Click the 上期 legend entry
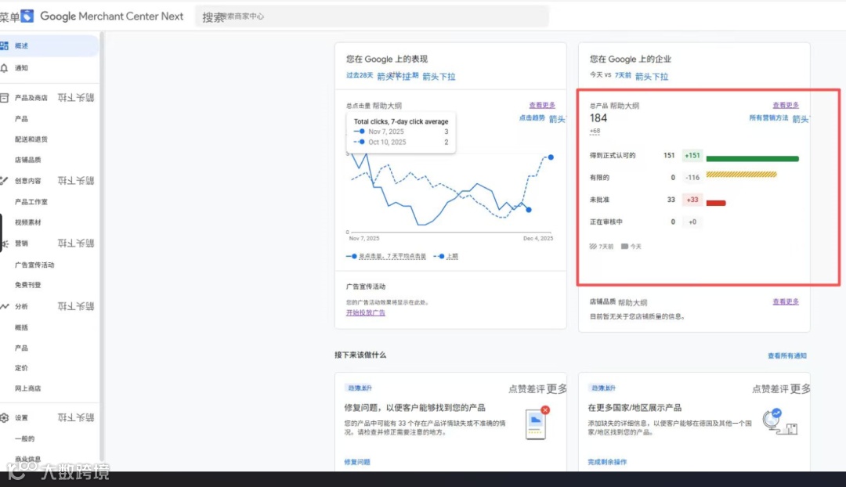 coord(446,256)
